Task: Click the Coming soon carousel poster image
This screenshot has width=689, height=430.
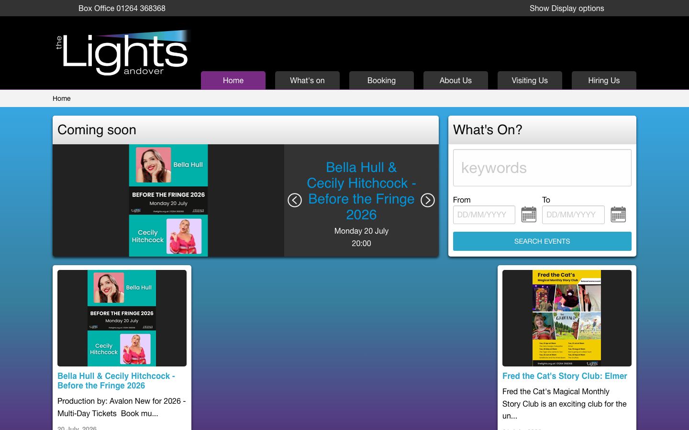Action: (168, 200)
